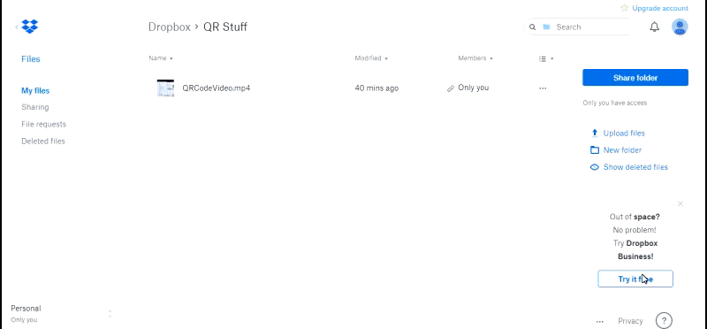Image resolution: width=707 pixels, height=329 pixels.
Task: Collapse sidebar with the back chevron
Action: pyautogui.click(x=17, y=27)
